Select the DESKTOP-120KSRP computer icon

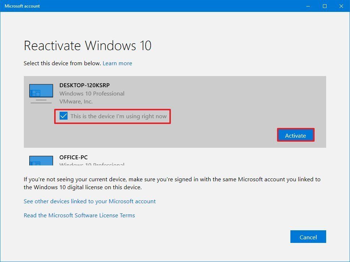point(41,92)
